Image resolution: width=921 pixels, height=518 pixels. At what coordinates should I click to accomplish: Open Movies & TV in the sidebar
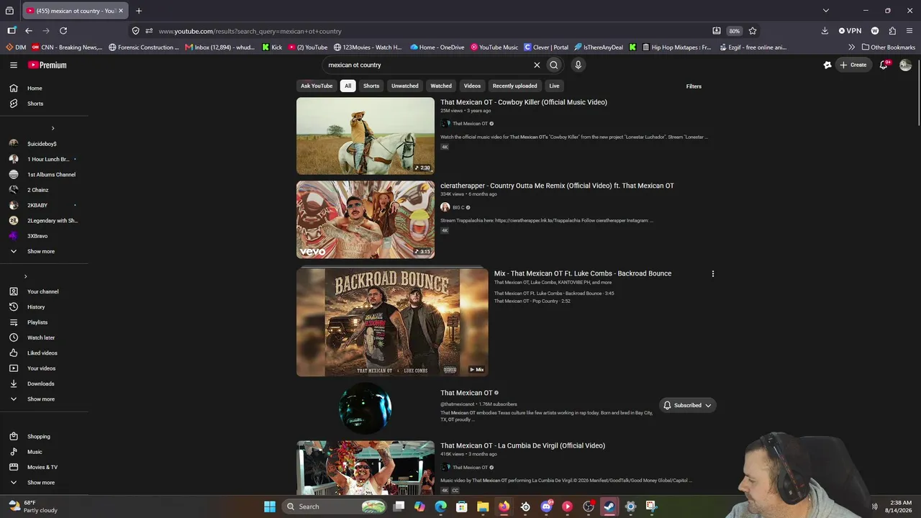click(44, 467)
